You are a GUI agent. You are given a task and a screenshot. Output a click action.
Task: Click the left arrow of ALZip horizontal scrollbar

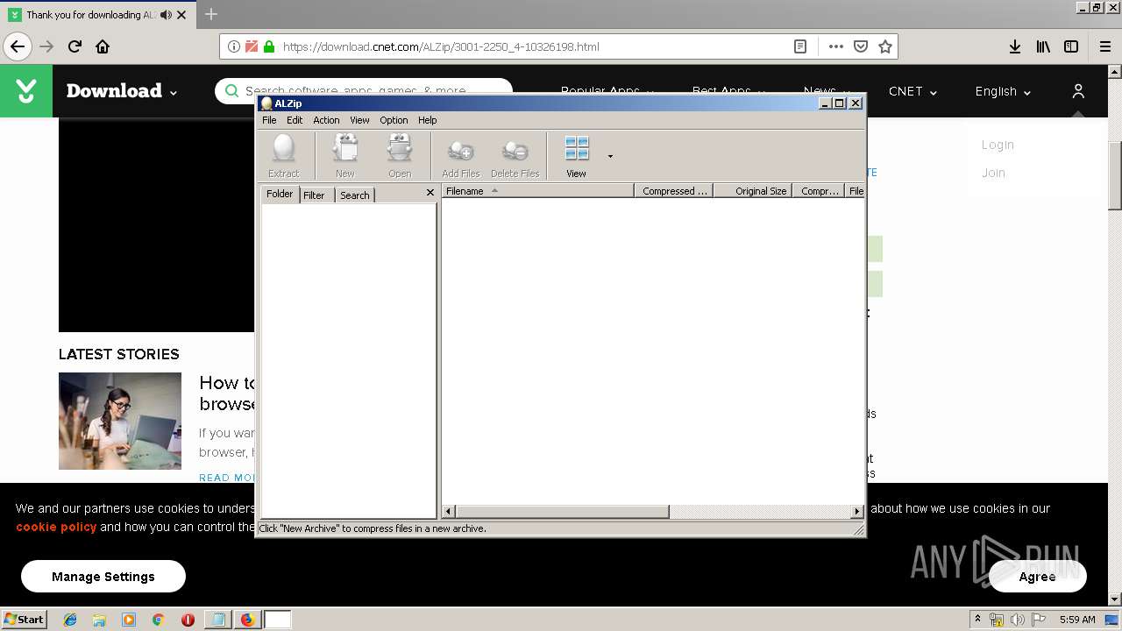[x=449, y=511]
